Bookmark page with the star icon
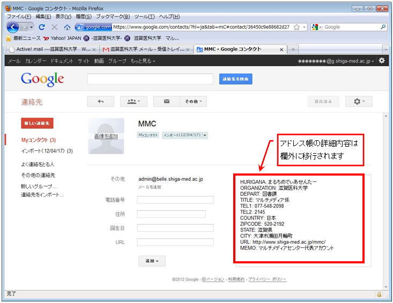Image resolution: width=393 pixels, height=303 pixels. click(x=296, y=27)
